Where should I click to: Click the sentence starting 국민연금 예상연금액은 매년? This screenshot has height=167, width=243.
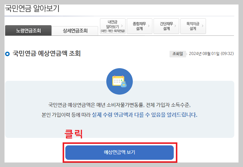click(x=119, y=105)
